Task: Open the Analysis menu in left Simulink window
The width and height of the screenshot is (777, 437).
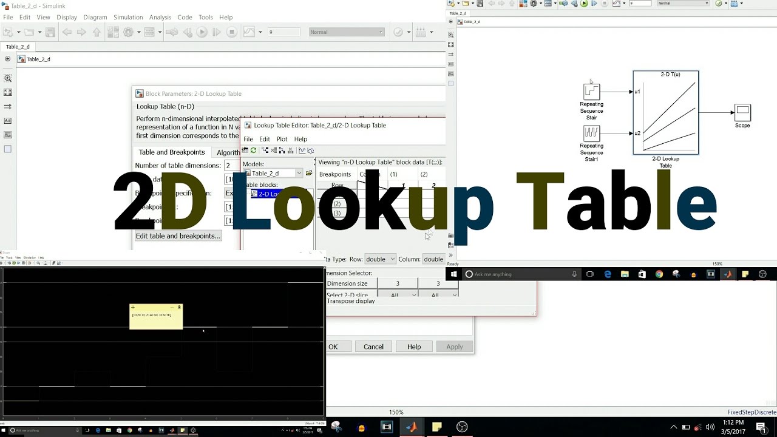Action: pyautogui.click(x=160, y=17)
